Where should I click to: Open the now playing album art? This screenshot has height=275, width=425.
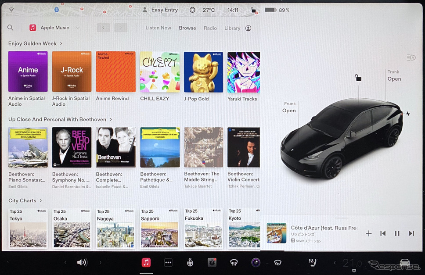pos(277,233)
